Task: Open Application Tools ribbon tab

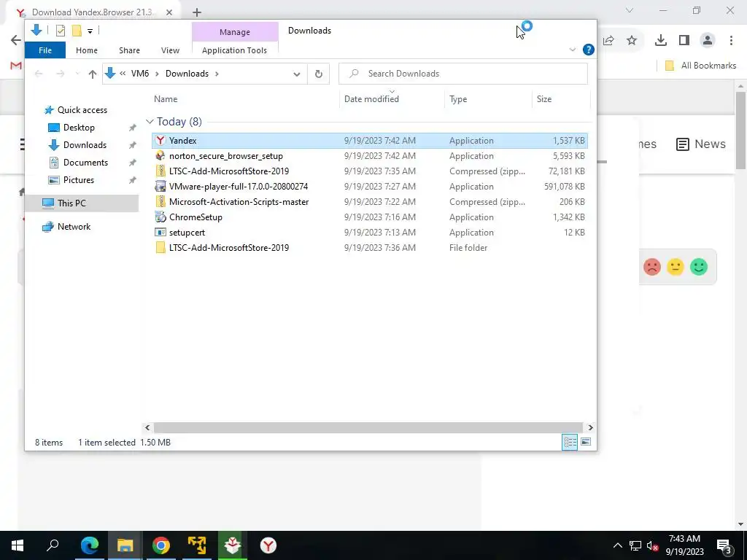Action: (x=234, y=50)
